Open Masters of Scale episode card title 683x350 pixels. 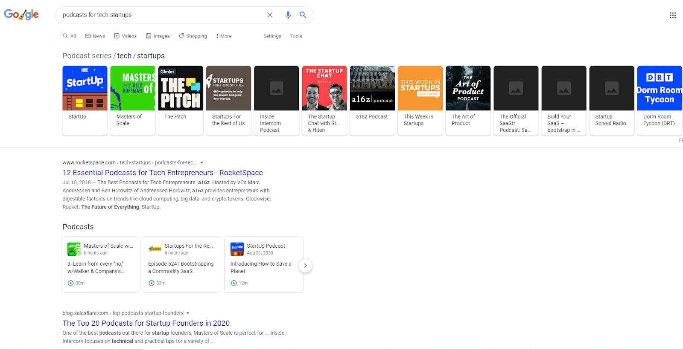[108, 246]
